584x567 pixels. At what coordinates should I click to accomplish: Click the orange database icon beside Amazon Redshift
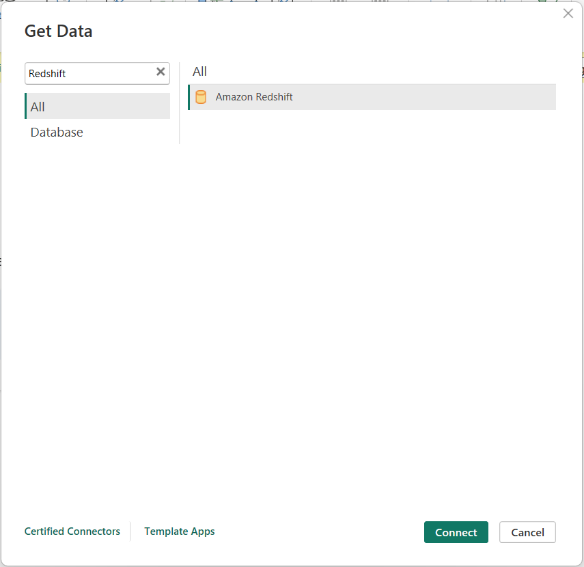tap(201, 96)
